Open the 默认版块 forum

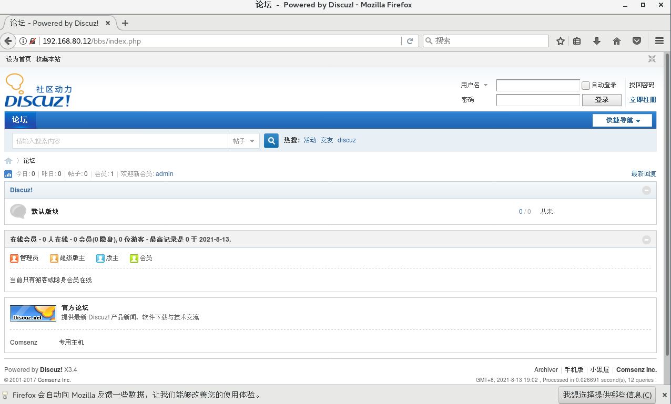click(x=45, y=212)
